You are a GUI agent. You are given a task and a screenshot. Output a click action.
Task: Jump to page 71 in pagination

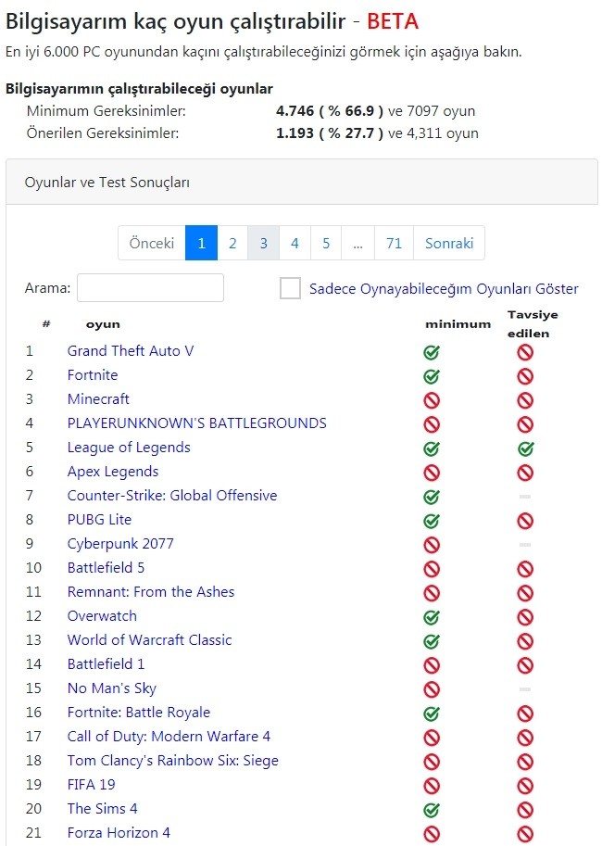coord(394,243)
